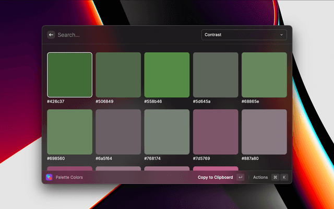The width and height of the screenshot is (334, 209).
Task: Select the rose #7d5769 swatch
Action: tap(216, 132)
